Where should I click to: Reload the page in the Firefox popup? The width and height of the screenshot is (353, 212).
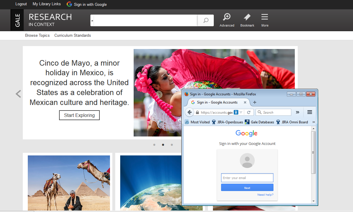coord(249,112)
